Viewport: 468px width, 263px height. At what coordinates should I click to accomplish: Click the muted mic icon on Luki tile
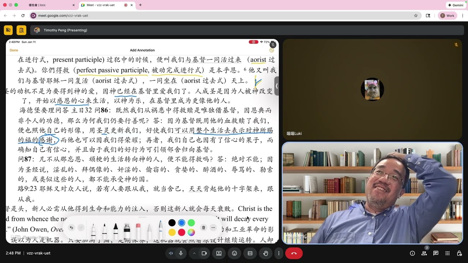(x=456, y=45)
